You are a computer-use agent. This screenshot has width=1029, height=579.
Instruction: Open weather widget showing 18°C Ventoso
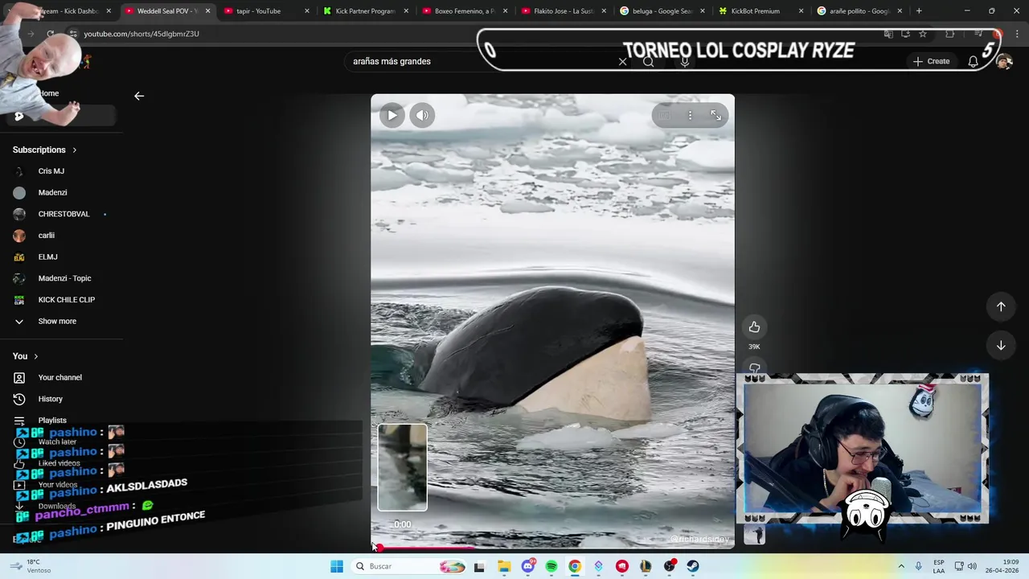31,566
